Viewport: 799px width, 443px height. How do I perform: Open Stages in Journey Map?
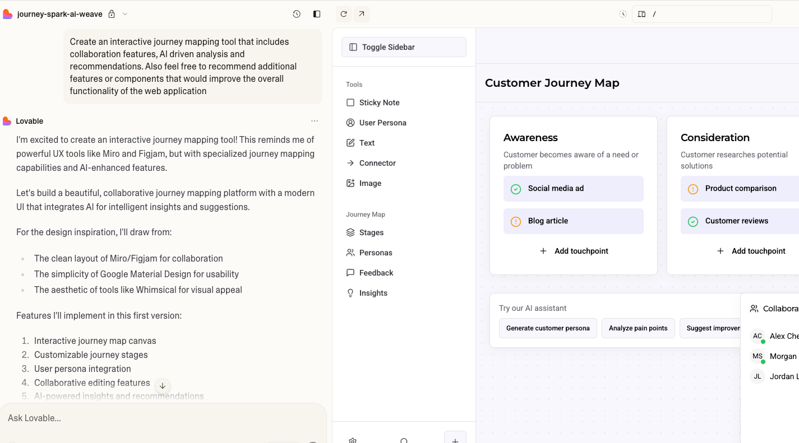(x=404, y=232)
